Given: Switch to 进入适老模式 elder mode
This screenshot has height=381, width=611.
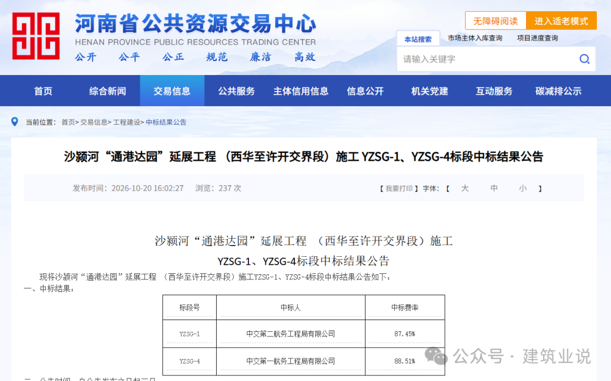Looking at the screenshot, I should [x=561, y=21].
